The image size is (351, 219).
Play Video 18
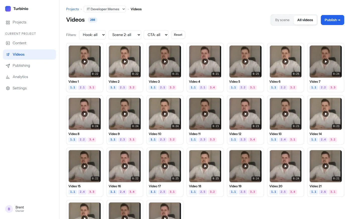[205, 166]
